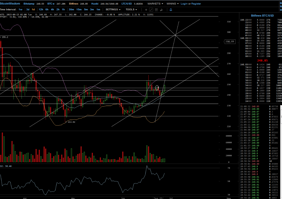The image size is (282, 199).
Task: Click the AMPLITUDE 2.21 % readout
Action: click(129, 15)
